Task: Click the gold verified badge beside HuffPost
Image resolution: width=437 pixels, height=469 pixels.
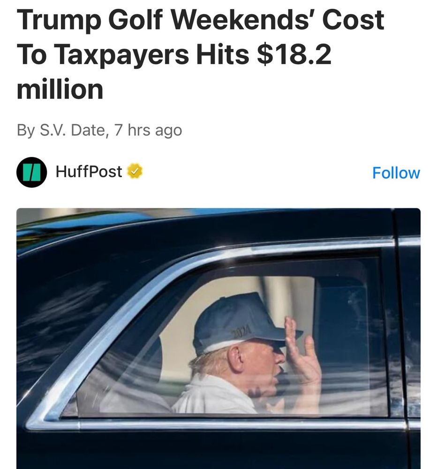Action: (x=135, y=171)
